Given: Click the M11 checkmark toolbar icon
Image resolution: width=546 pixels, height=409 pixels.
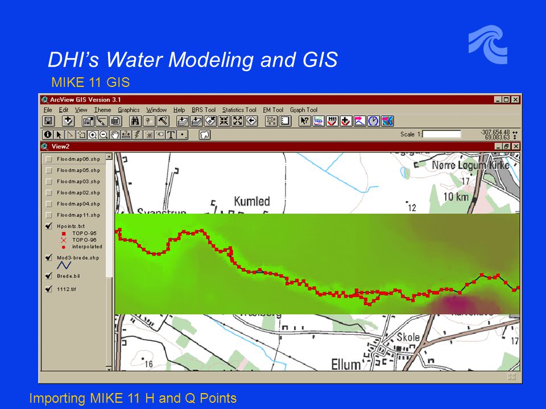Looking at the screenshot, I should click(332, 121).
